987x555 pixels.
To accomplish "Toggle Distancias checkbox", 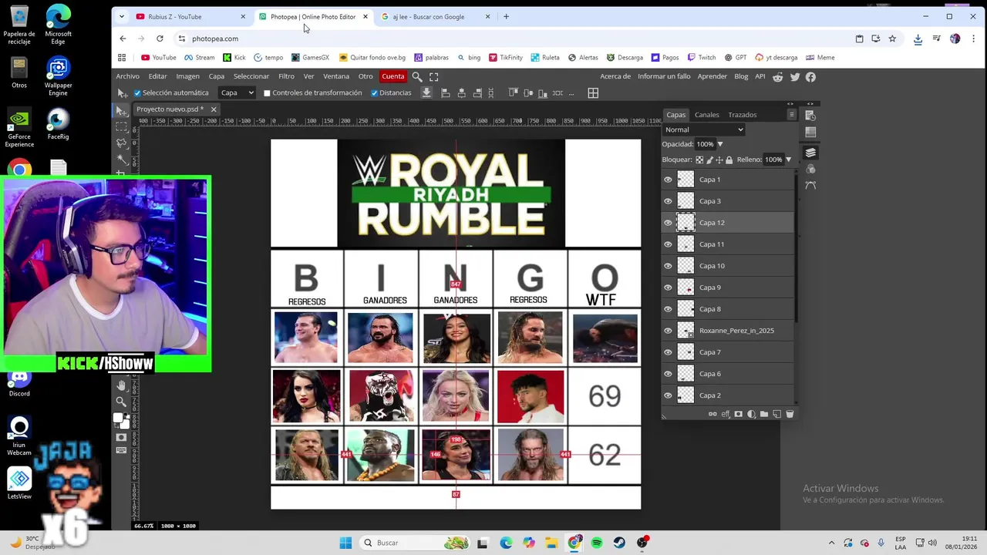I will coord(374,93).
